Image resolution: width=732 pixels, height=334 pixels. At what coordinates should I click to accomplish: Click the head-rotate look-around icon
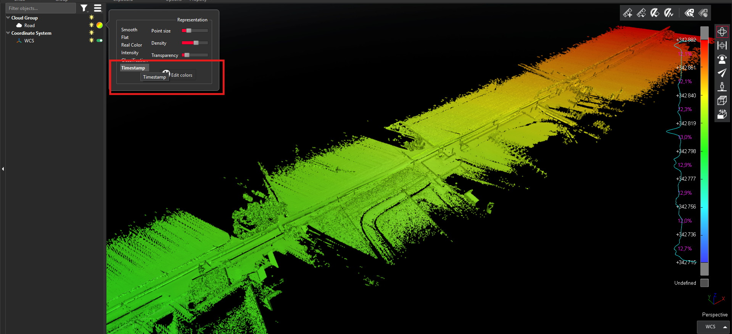pos(722,59)
